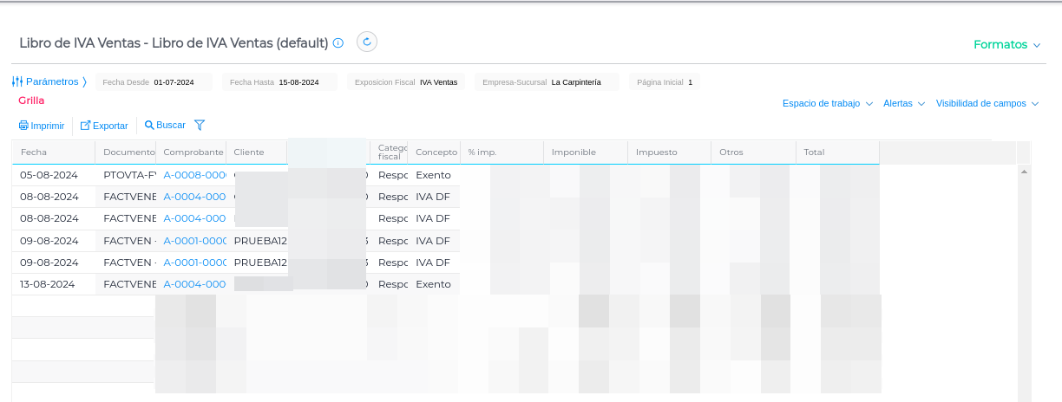Select the 05-08-2024 date cell
Screen dimensions: 1062x402
(x=54, y=175)
